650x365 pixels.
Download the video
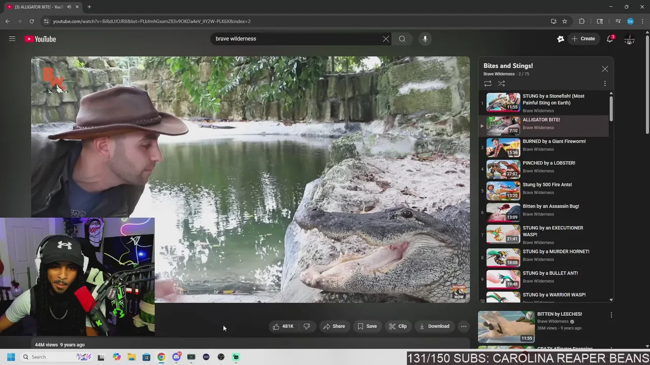click(434, 326)
